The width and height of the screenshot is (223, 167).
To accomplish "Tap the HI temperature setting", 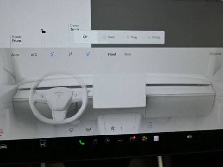I will coord(43,145).
